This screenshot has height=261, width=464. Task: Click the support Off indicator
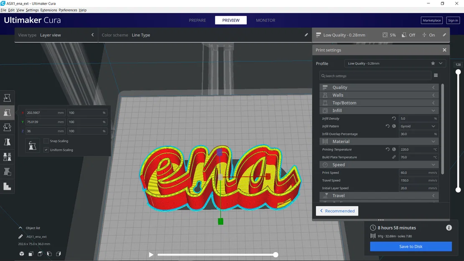(x=408, y=35)
